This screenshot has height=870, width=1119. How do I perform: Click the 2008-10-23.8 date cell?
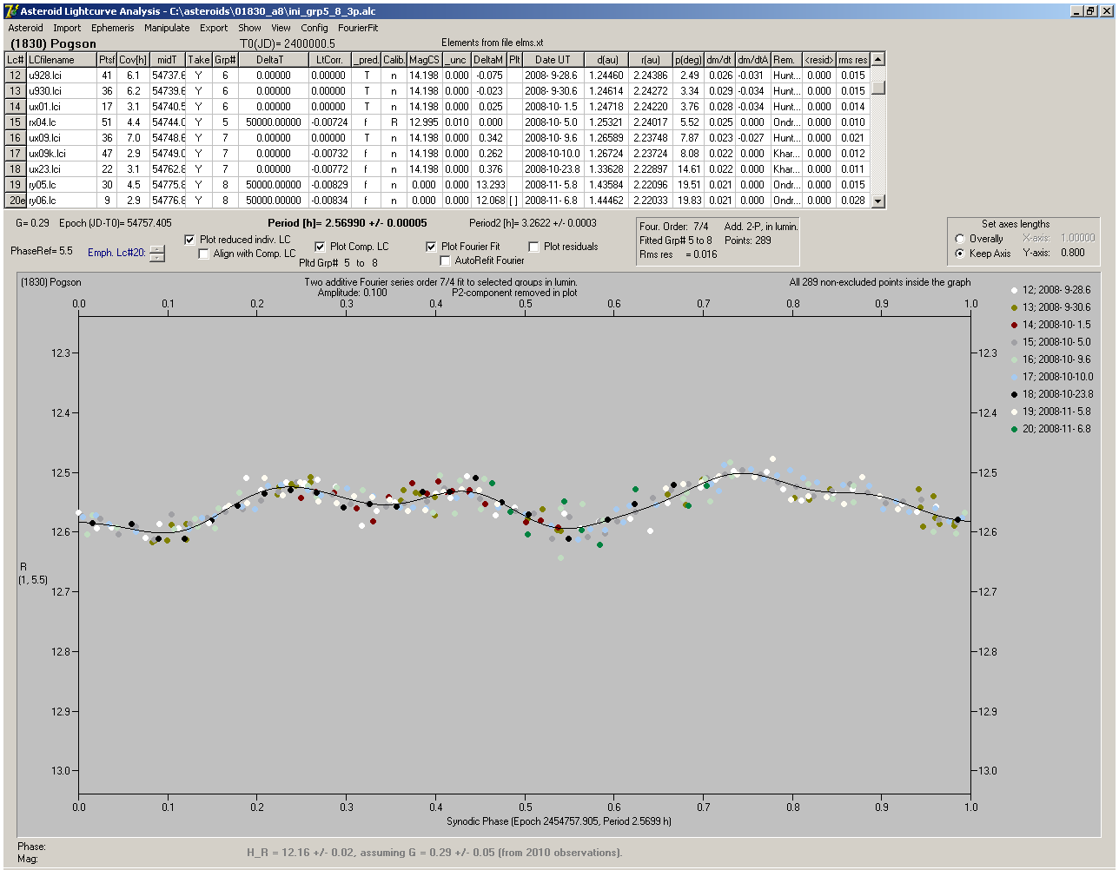click(553, 169)
